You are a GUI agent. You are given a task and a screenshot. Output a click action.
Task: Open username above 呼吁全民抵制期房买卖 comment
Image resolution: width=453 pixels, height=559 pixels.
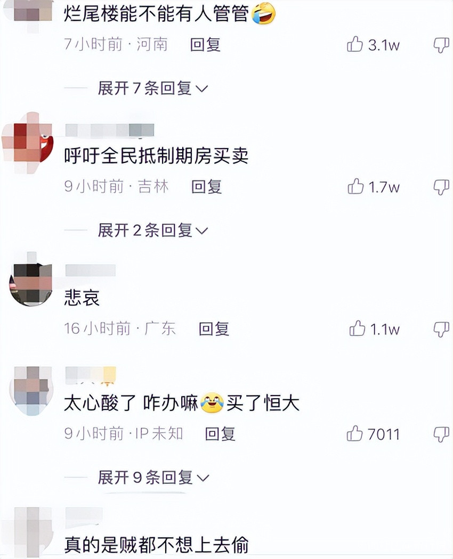click(110, 130)
